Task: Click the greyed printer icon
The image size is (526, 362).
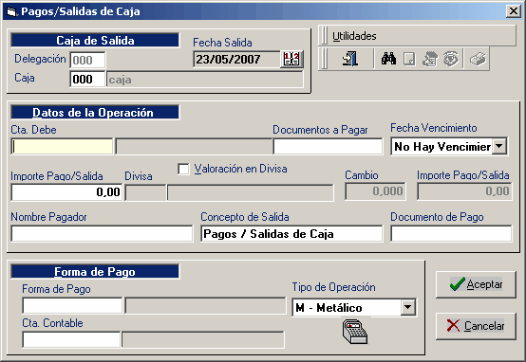Action: (x=478, y=60)
